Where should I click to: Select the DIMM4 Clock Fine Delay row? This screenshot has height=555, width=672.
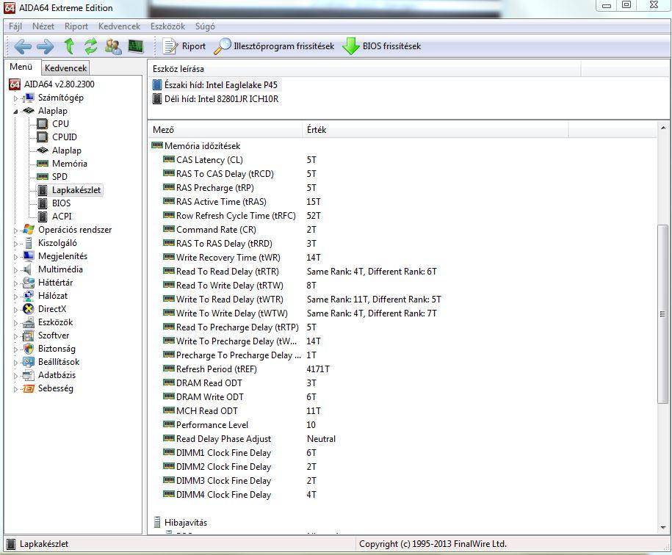(x=402, y=495)
